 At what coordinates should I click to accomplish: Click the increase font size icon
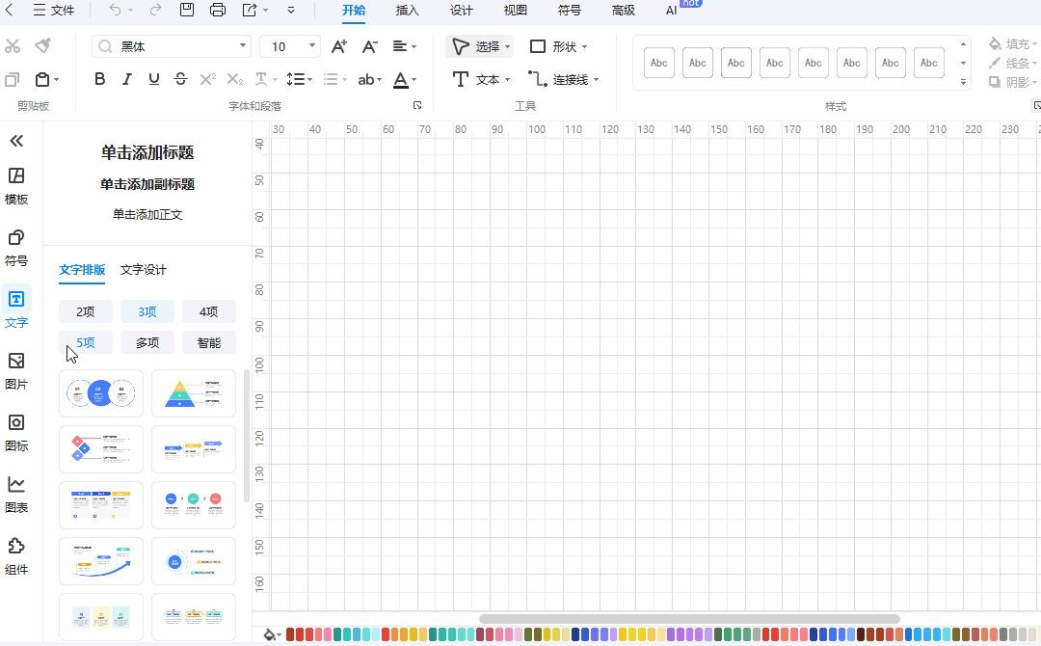[x=338, y=46]
